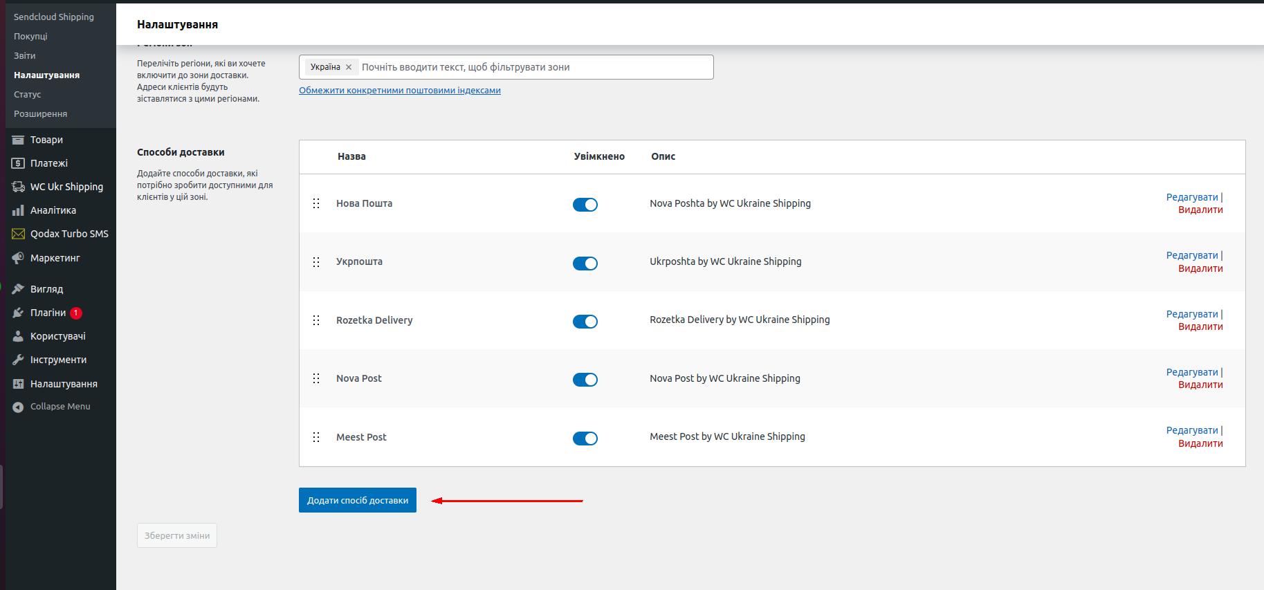Open the Статус submenu item
Image resolution: width=1264 pixels, height=590 pixels.
(x=28, y=94)
